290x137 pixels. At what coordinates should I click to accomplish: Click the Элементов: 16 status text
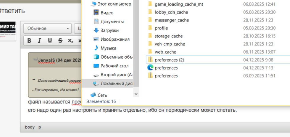pos(101,101)
